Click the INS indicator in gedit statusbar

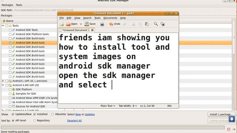click(169, 106)
